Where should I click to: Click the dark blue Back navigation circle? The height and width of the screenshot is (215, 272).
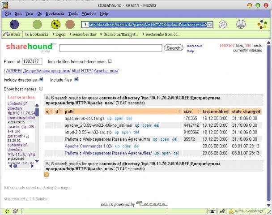(14, 24)
